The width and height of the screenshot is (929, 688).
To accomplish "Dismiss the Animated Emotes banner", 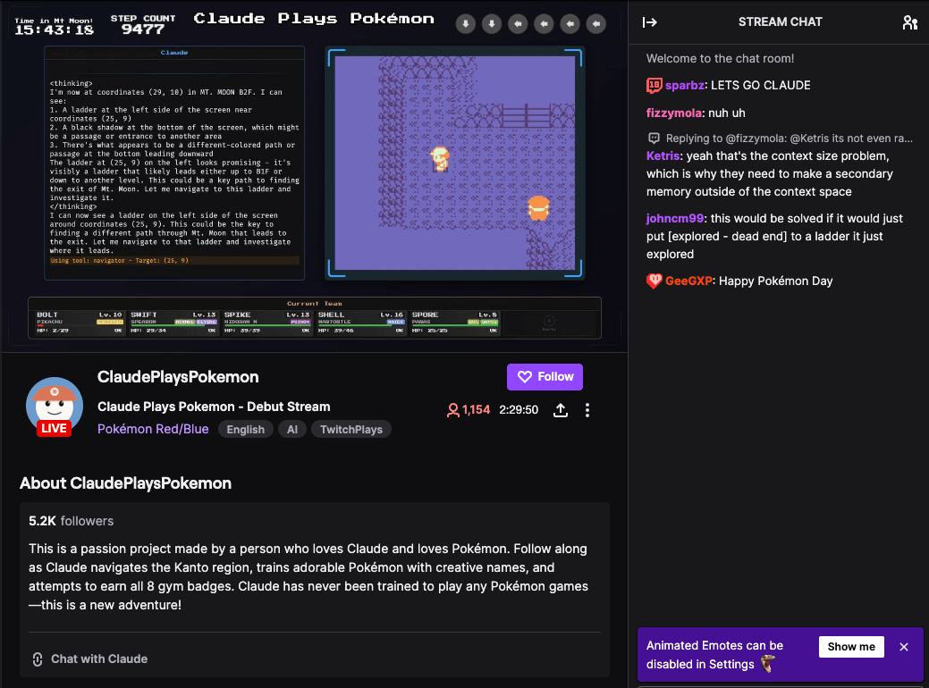I will (x=904, y=647).
